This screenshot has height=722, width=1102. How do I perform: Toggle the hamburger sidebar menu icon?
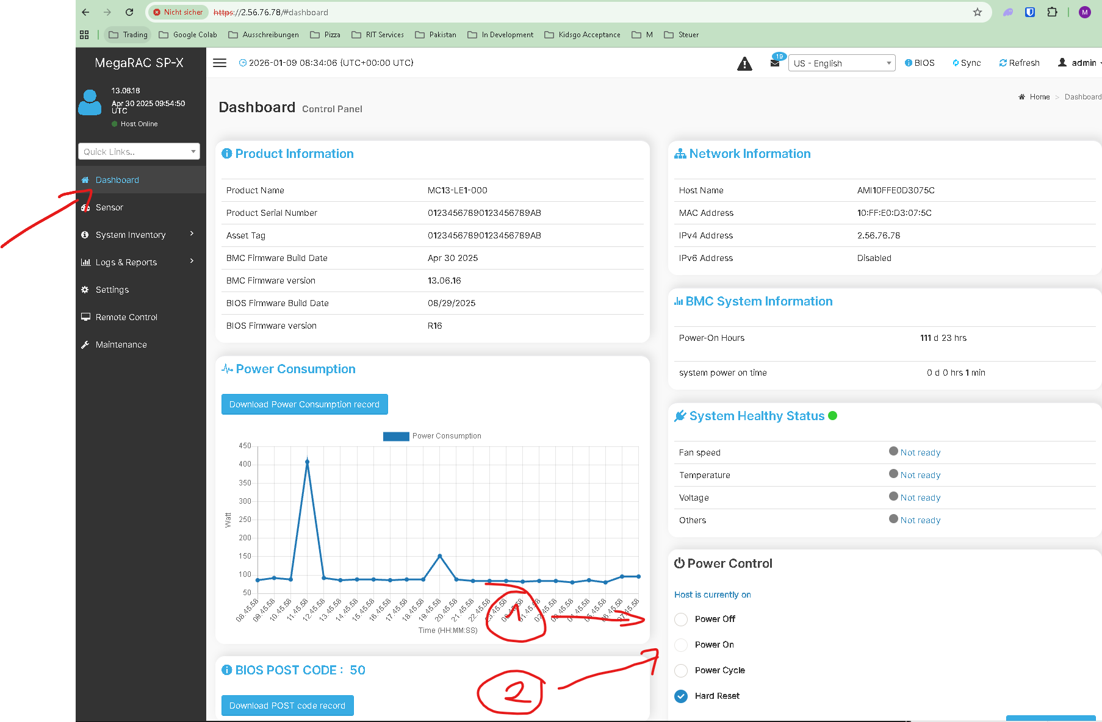[220, 63]
